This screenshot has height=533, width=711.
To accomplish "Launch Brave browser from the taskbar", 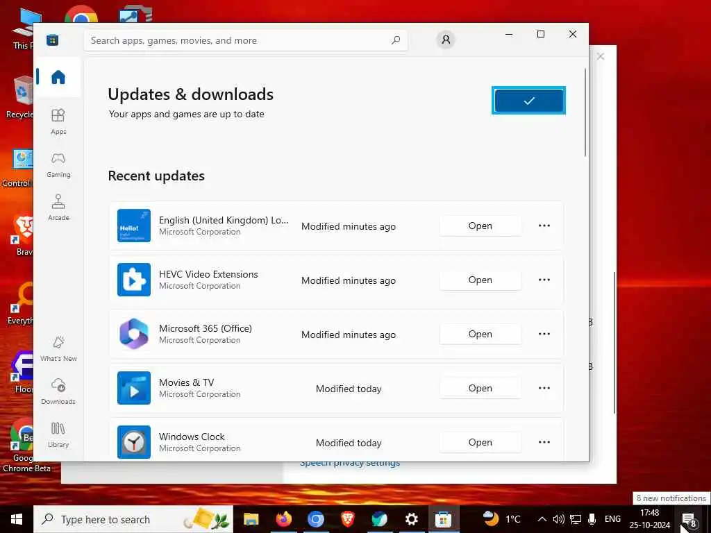I will click(348, 519).
